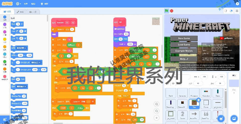Open the 'count' variable dropdown in the script
The height and width of the screenshot is (124, 241).
pyautogui.click(x=60, y=101)
